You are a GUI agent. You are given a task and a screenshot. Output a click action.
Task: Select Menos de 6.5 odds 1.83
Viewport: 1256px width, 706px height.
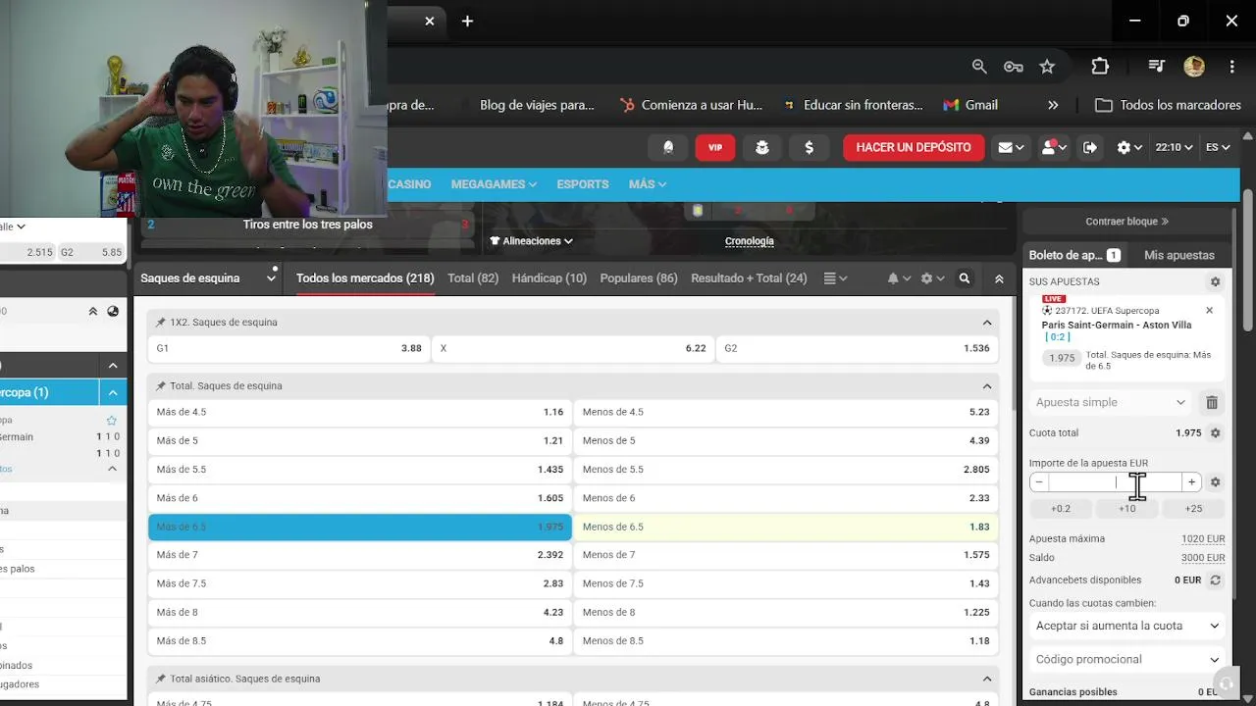point(786,527)
